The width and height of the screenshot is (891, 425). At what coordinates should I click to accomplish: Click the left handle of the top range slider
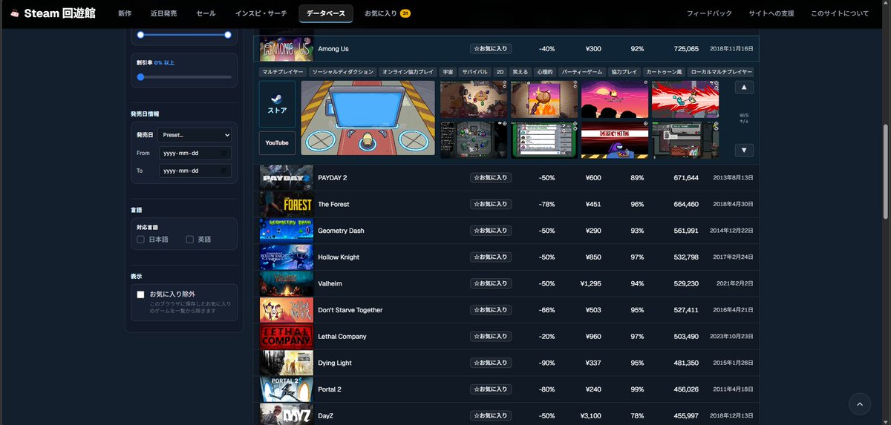(x=140, y=34)
